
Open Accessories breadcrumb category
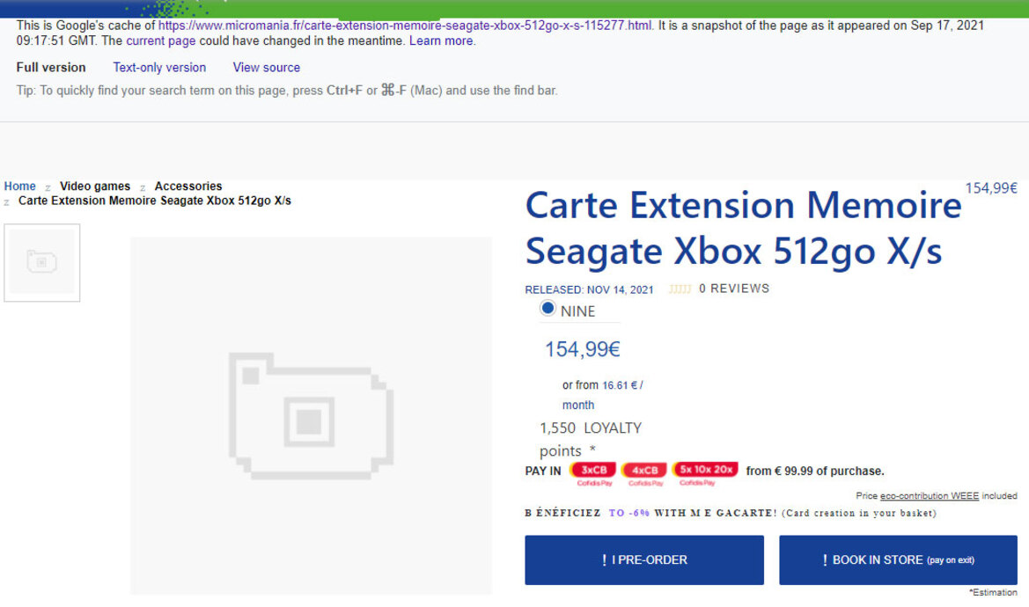[188, 186]
